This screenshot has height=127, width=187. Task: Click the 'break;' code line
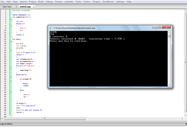coord(26,86)
